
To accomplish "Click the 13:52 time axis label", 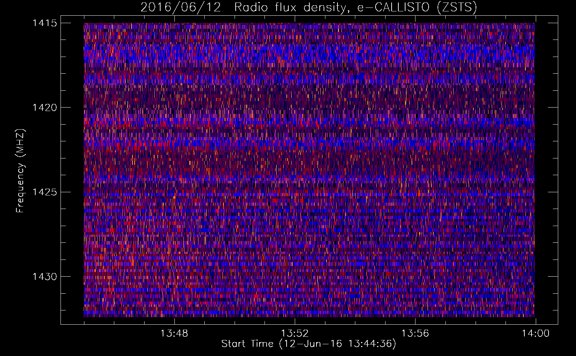I will click(x=295, y=334).
